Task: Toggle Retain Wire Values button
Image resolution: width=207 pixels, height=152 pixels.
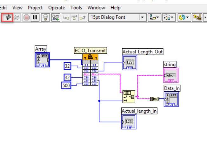Action: [x=56, y=17]
